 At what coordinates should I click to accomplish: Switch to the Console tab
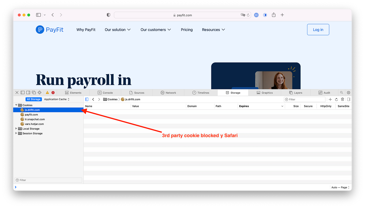[105, 93]
